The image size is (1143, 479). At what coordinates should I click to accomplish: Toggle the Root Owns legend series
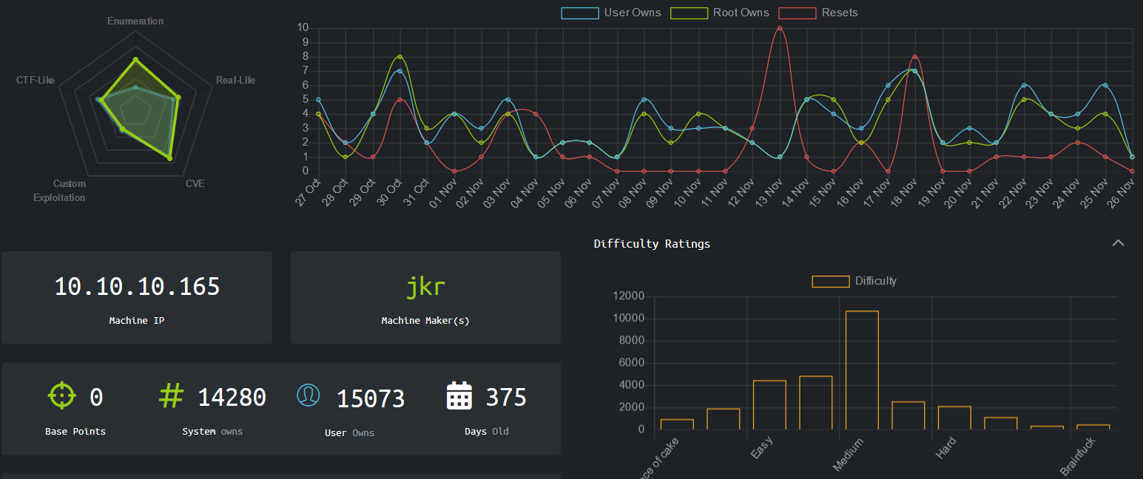(719, 13)
